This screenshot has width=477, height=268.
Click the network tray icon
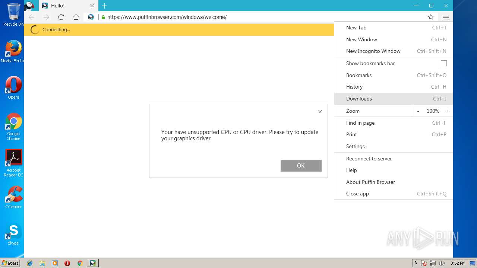pos(433,263)
